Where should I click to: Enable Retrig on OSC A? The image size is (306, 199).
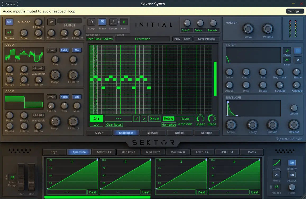[64, 50]
